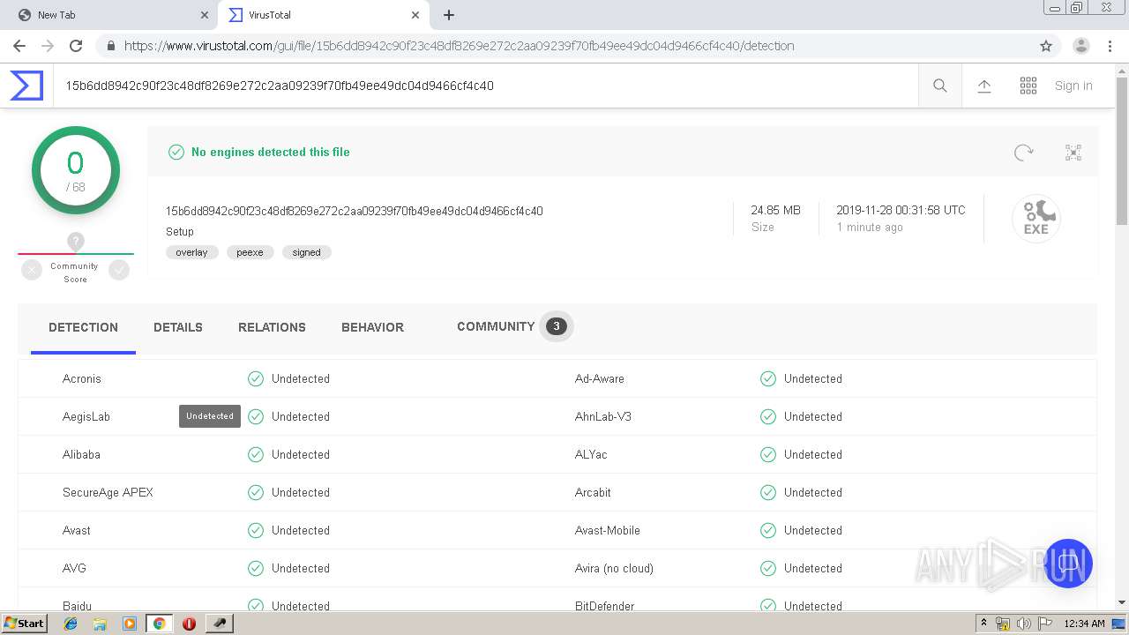
Task: Click the VirusTotal sigma logo
Action: [x=26, y=86]
